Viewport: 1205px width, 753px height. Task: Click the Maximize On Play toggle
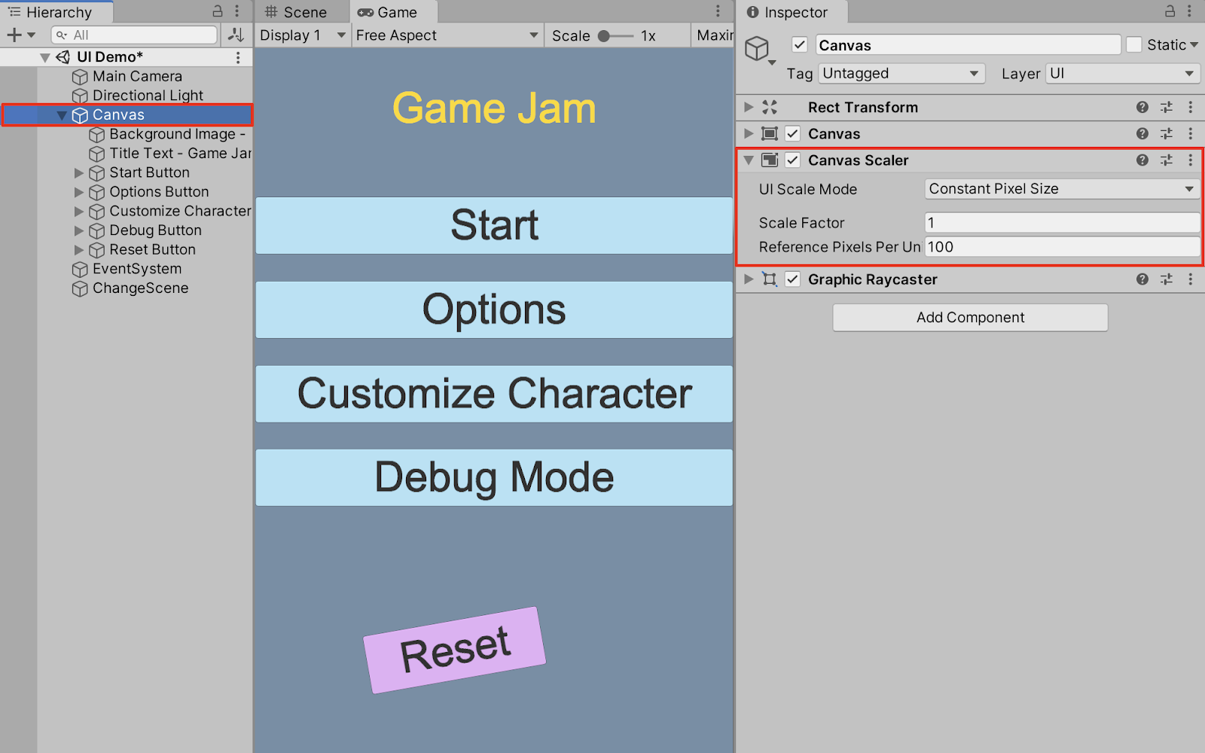[x=713, y=35]
